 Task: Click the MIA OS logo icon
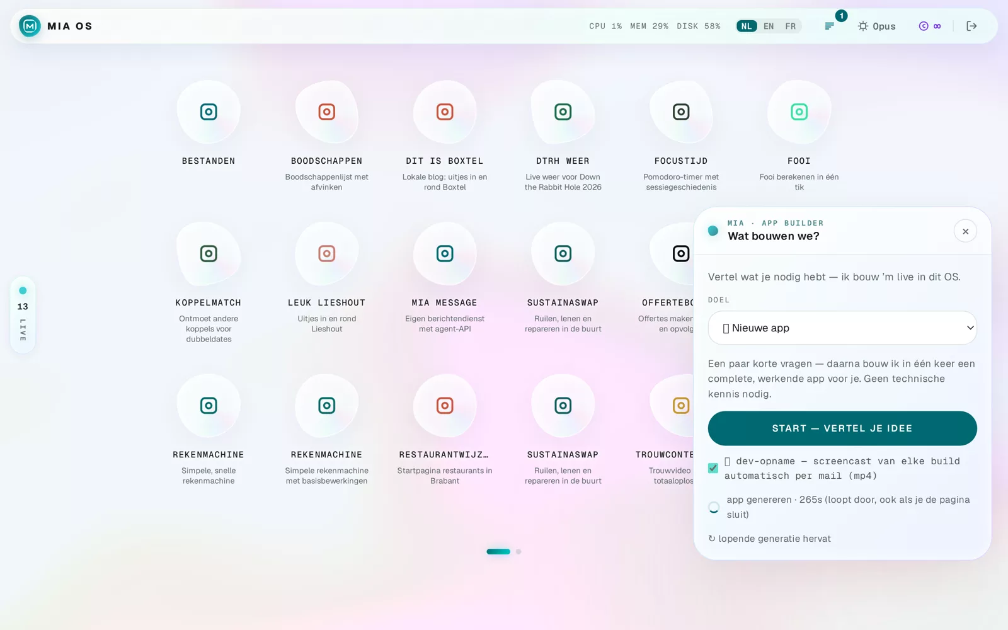(30, 26)
